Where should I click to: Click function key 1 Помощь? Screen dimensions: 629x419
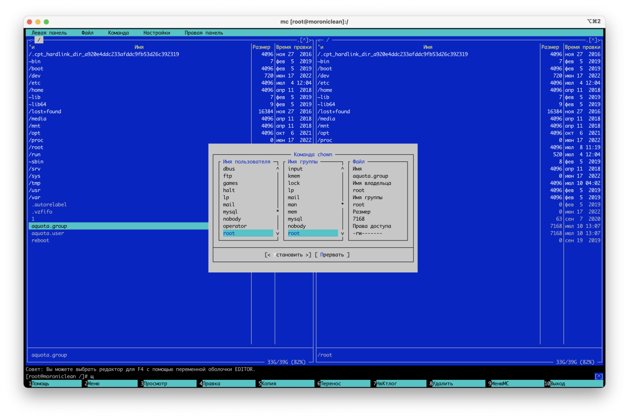tap(54, 383)
